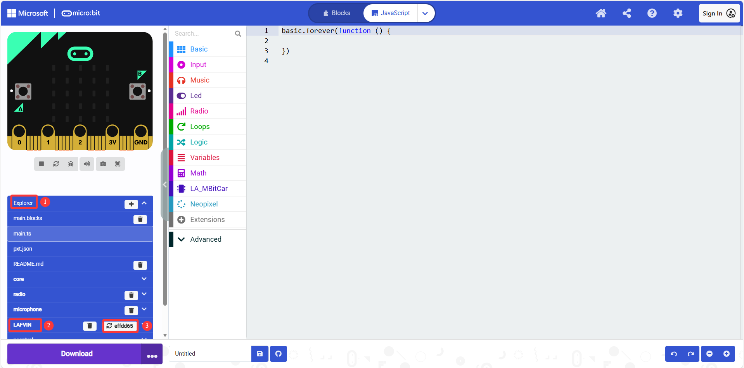Restart the micro:bit simulator

coord(56,164)
